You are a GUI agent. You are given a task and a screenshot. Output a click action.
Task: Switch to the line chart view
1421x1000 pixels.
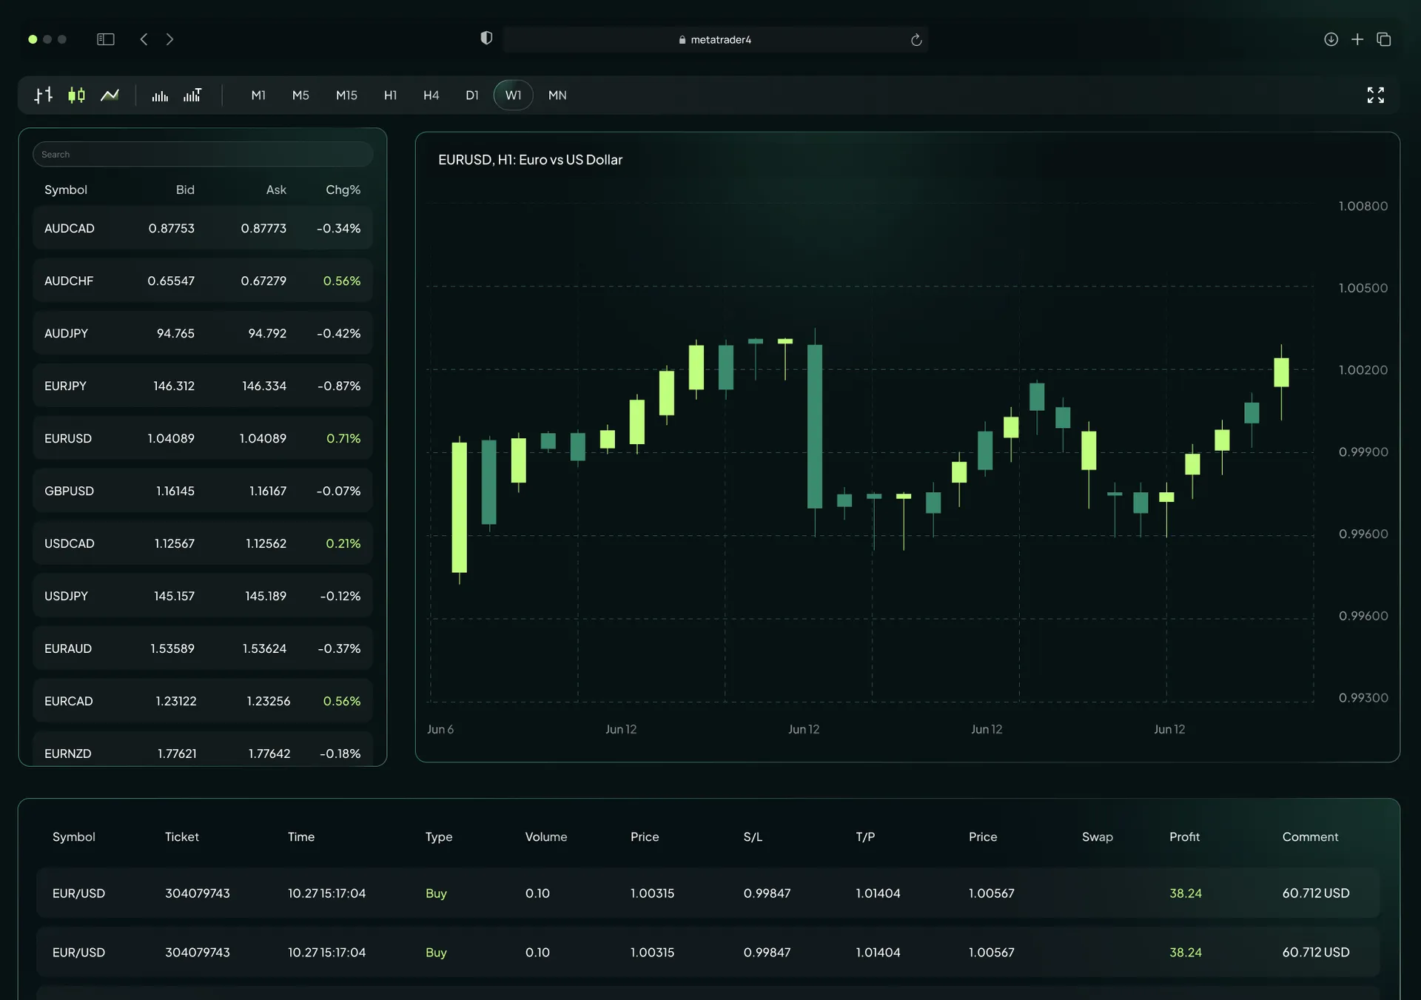(x=110, y=95)
